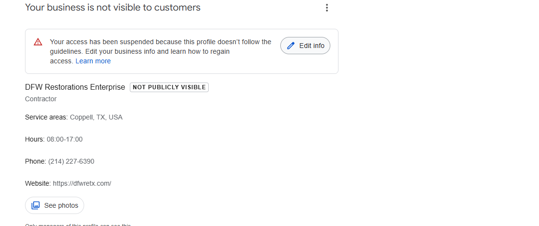Click the 08:00-17:00 hours value
The width and height of the screenshot is (539, 226).
tap(64, 139)
